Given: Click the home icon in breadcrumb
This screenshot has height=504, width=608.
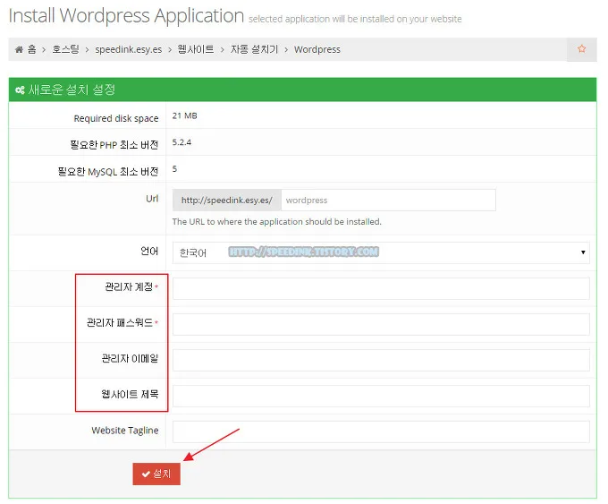Looking at the screenshot, I should pos(19,49).
